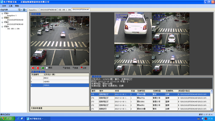Click the 车道编号 column header
Image resolution: width=215 pixels, height=121 pixels.
tap(37, 74)
